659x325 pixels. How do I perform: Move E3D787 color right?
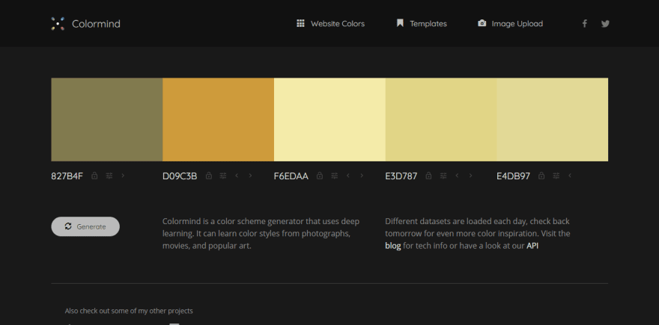470,176
